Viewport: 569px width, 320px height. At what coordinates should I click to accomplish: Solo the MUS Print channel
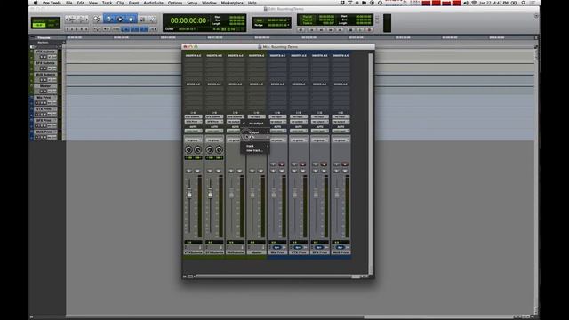[336, 171]
